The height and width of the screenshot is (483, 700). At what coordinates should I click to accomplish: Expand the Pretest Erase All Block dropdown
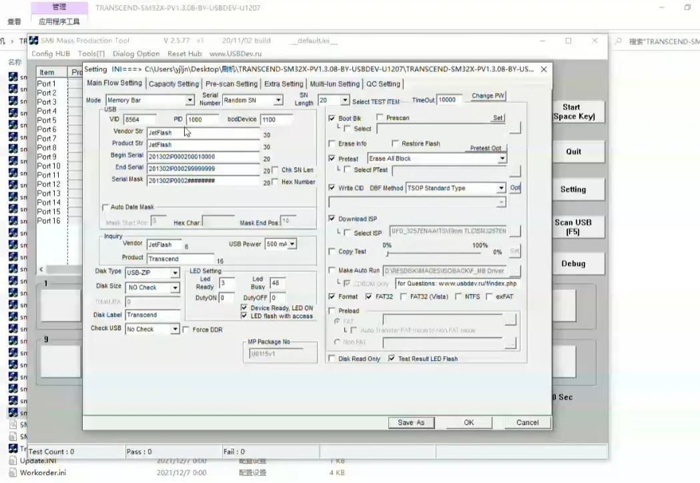[x=502, y=159]
